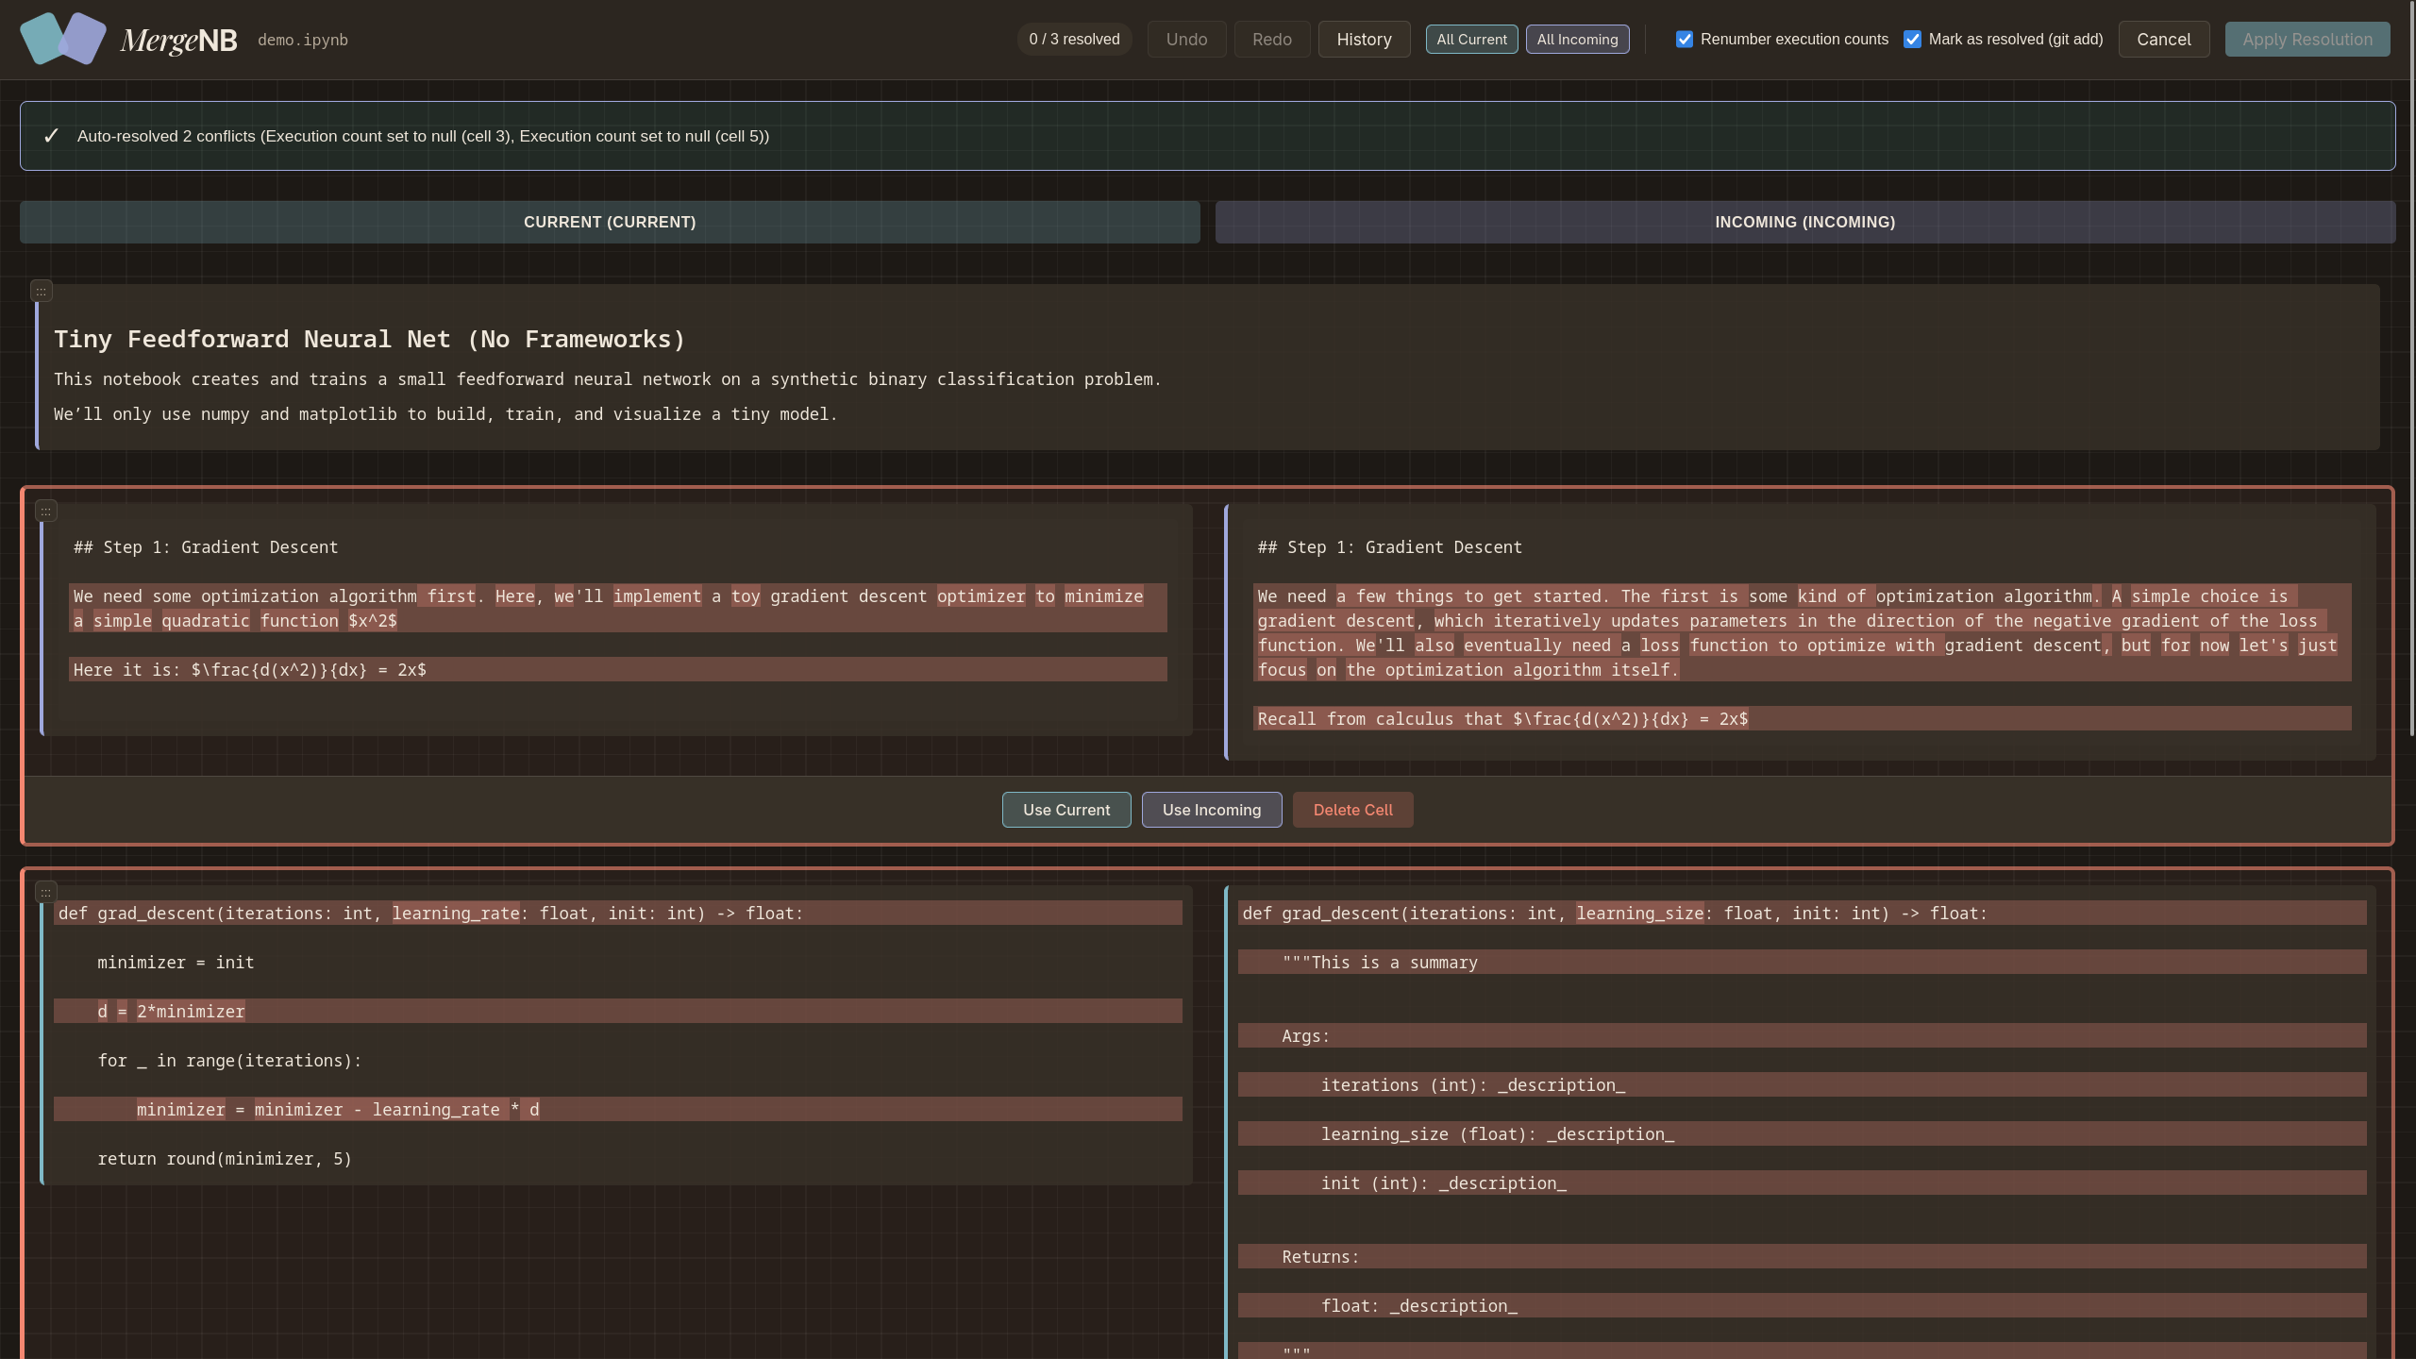Use Incoming for Step 1 cell
This screenshot has height=1359, width=2416.
(1212, 810)
